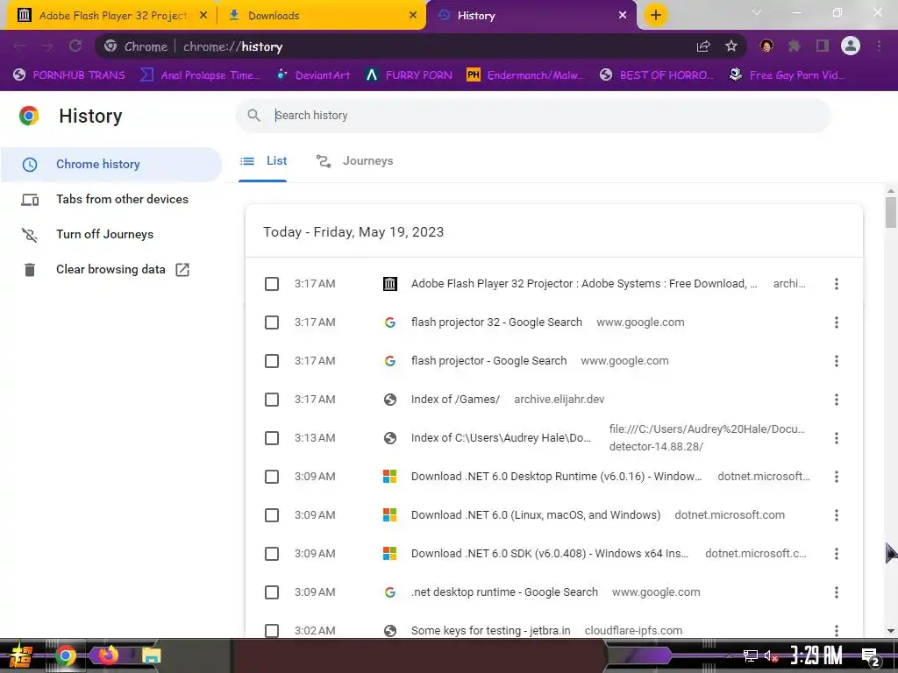Reload the page with the refresh icon
898x673 pixels.
75,46
